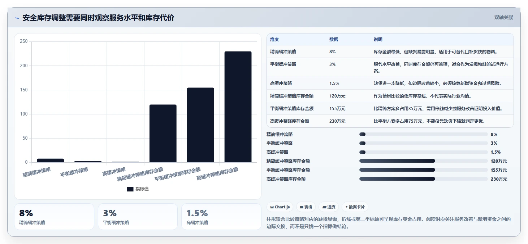The image size is (528, 244).
Task: Select the 表格 chip
Action: click(x=306, y=207)
